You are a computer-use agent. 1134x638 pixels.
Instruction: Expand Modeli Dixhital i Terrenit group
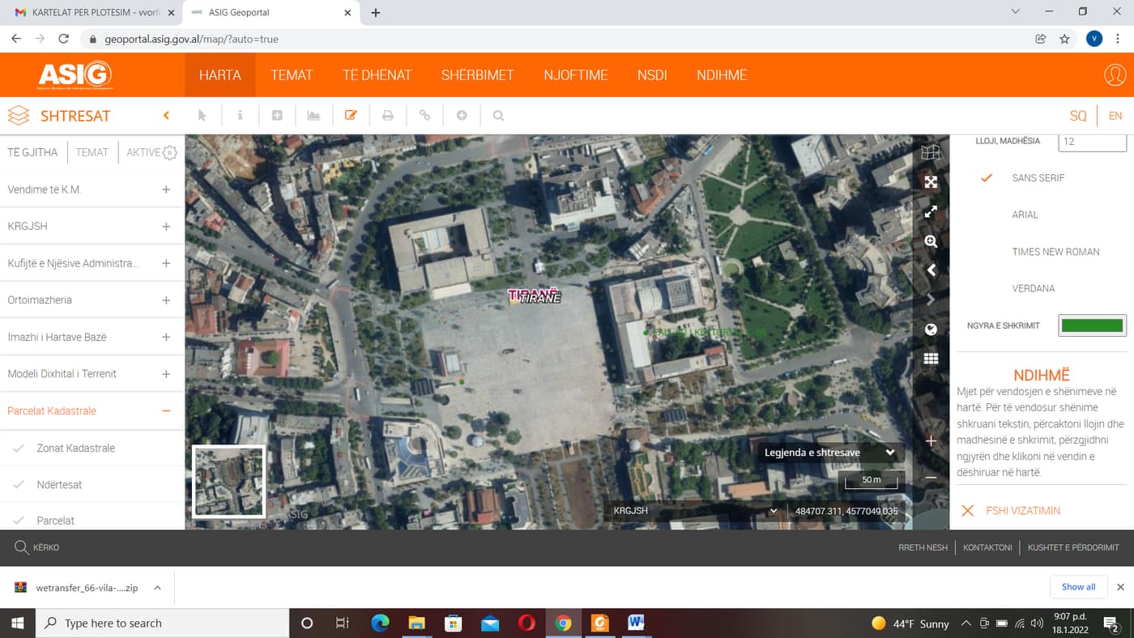[166, 373]
